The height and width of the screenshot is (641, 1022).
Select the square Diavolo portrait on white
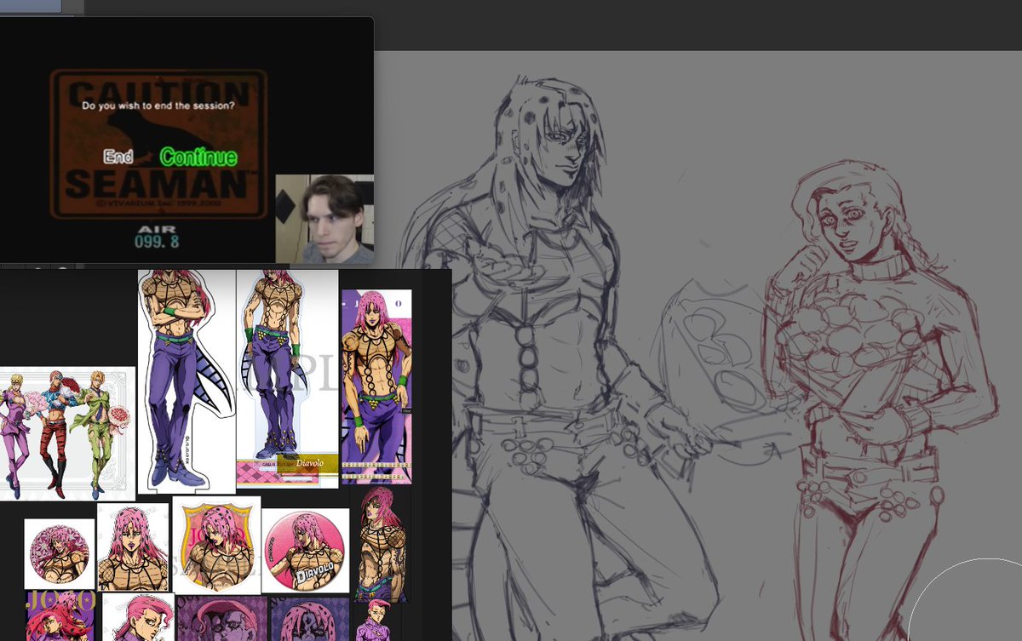(x=133, y=547)
